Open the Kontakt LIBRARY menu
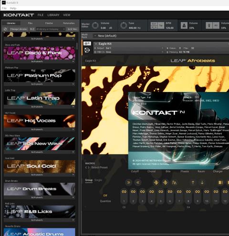This screenshot has height=236, width=229. [53, 15]
